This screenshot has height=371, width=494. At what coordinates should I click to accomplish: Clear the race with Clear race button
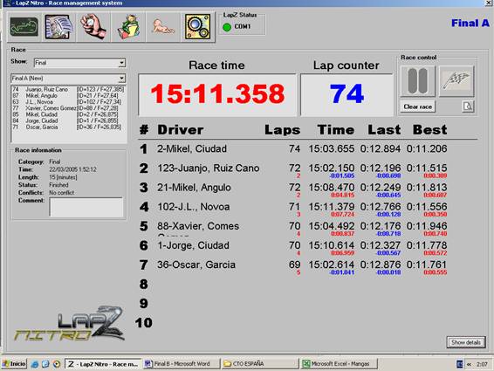(417, 106)
